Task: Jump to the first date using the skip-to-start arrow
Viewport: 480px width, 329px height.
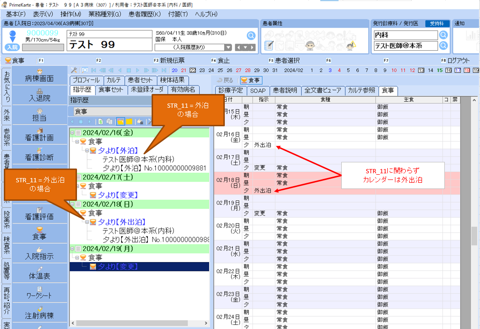Action: [x=94, y=70]
